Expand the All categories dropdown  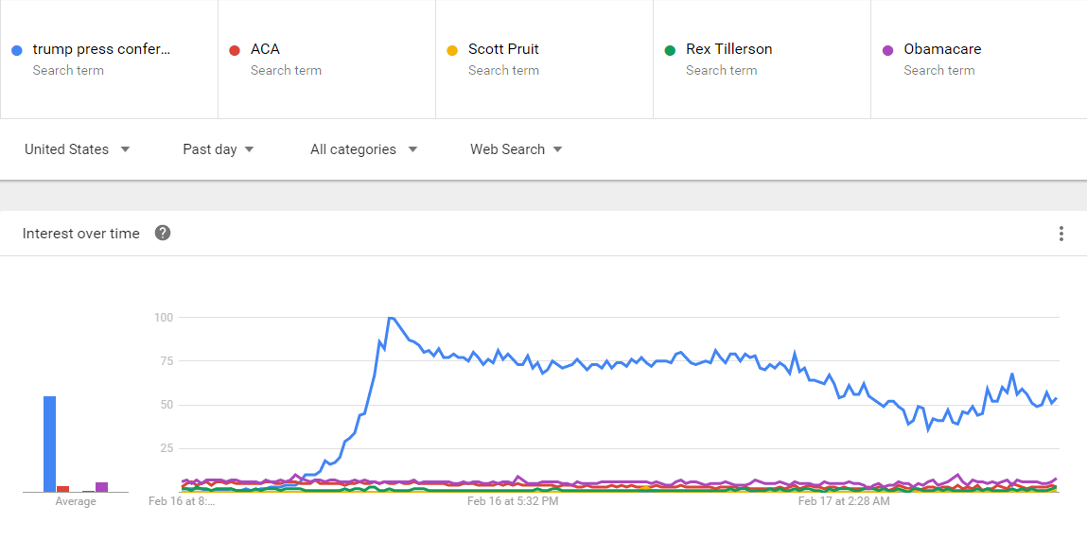pyautogui.click(x=363, y=149)
